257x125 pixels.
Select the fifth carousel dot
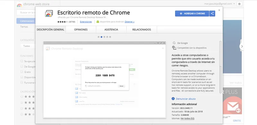(110, 37)
